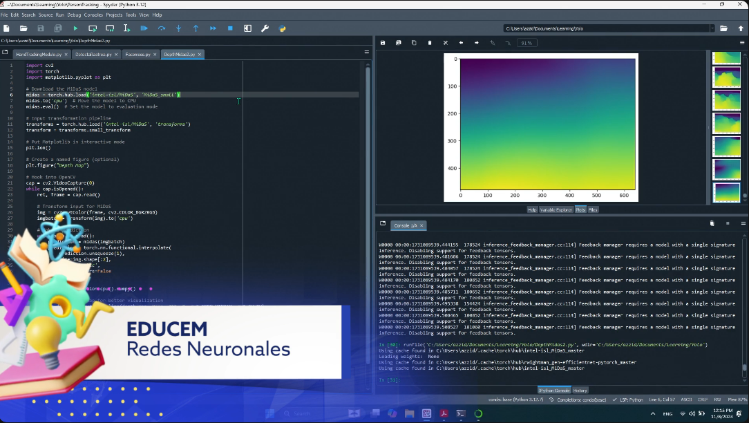Select the top plot thumbnail in sidebar

(x=726, y=59)
